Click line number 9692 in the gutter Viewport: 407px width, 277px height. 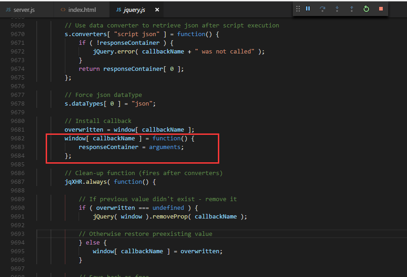pyautogui.click(x=18, y=225)
